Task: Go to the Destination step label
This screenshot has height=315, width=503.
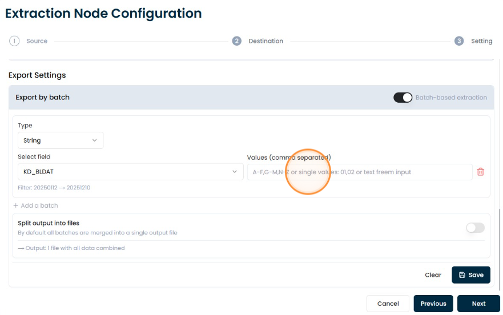Action: coord(266,41)
